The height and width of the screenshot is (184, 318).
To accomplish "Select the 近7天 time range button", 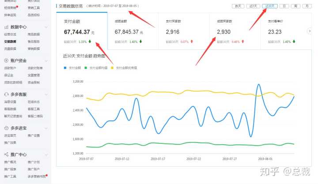I will [x=253, y=6].
